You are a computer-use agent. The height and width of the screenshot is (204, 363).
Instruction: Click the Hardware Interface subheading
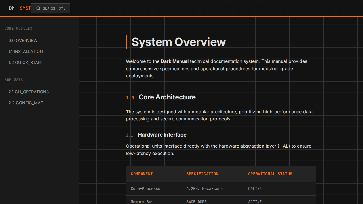(x=162, y=135)
